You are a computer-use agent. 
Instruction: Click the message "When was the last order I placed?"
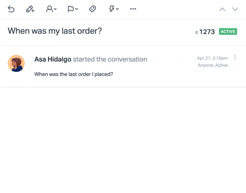click(74, 74)
